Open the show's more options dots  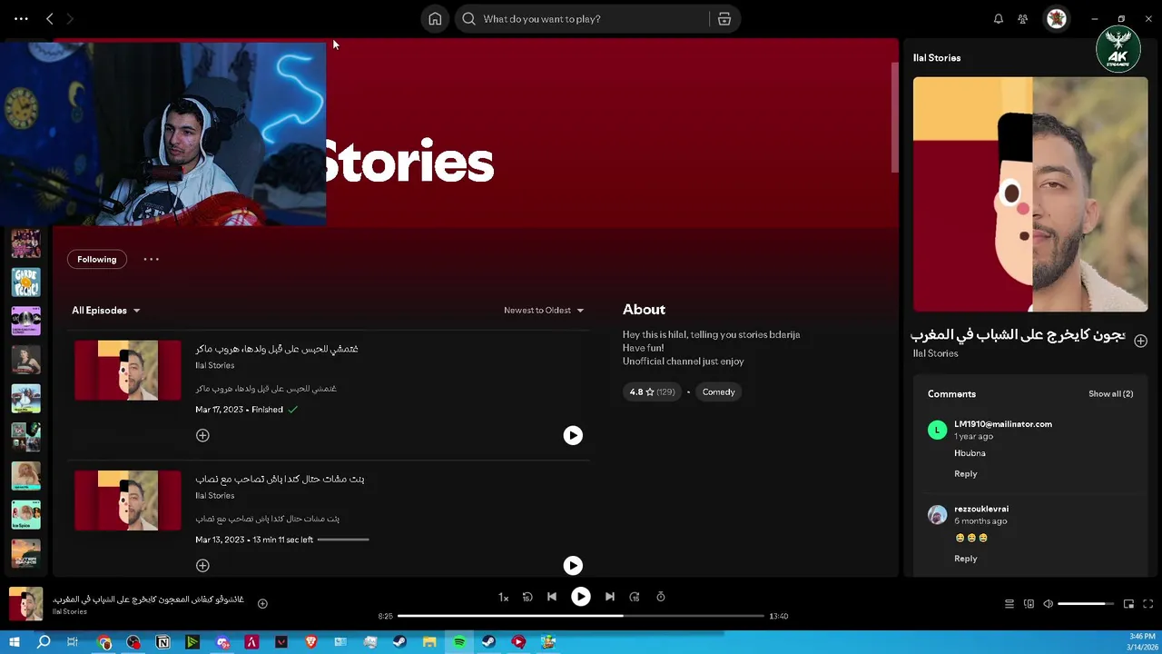152,260
